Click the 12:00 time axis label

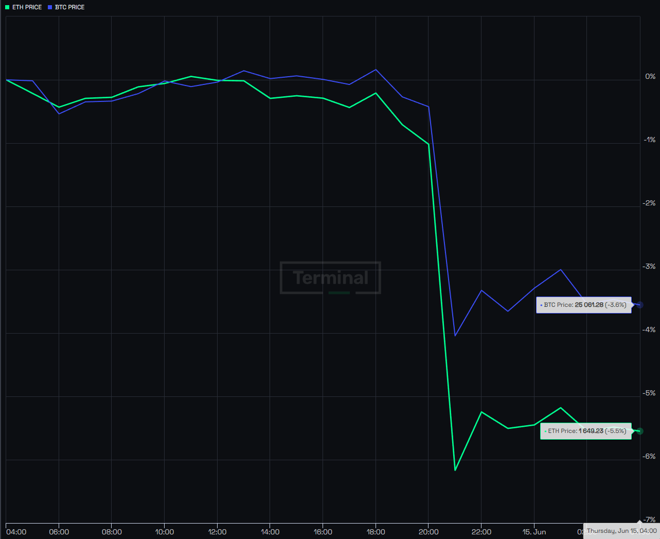coord(217,532)
